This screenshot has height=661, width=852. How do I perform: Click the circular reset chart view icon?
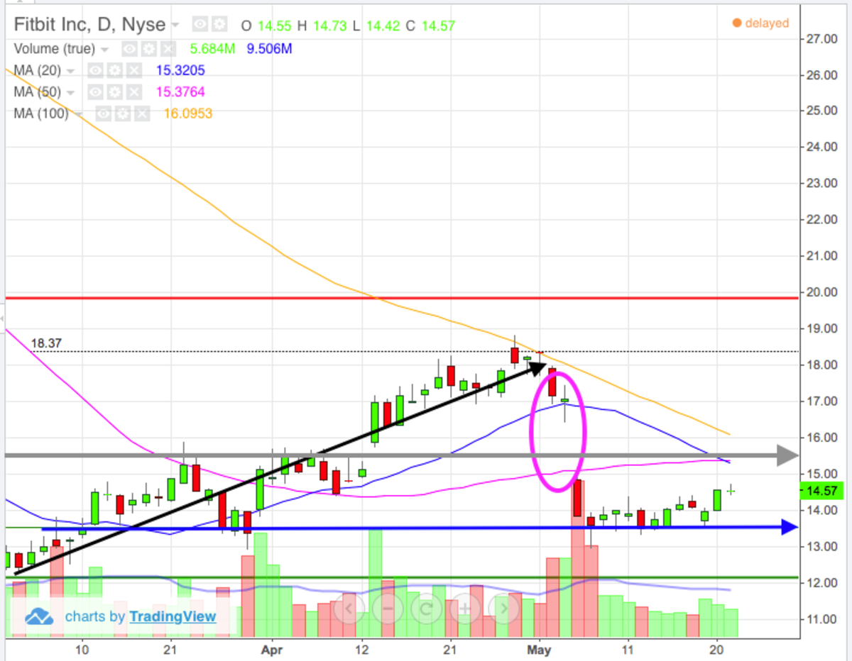pyautogui.click(x=427, y=609)
